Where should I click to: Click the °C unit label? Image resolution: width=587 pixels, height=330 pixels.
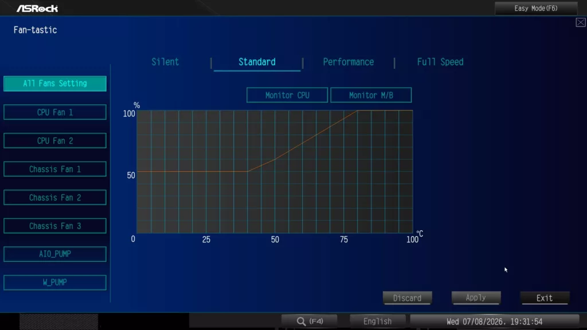tap(420, 234)
